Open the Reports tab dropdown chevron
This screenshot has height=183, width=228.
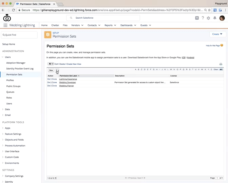pyautogui.click(x=115, y=25)
